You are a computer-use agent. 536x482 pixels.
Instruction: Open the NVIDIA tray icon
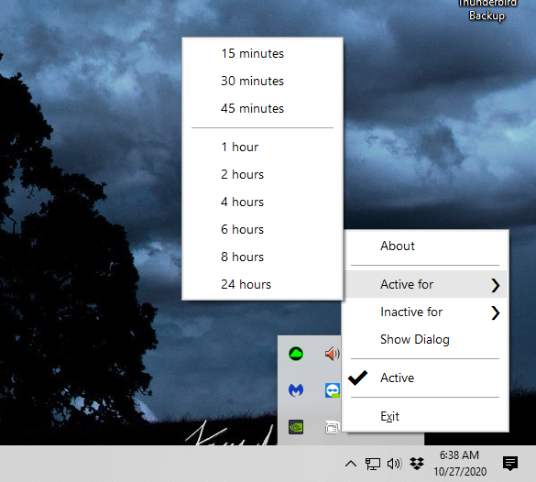tap(296, 427)
